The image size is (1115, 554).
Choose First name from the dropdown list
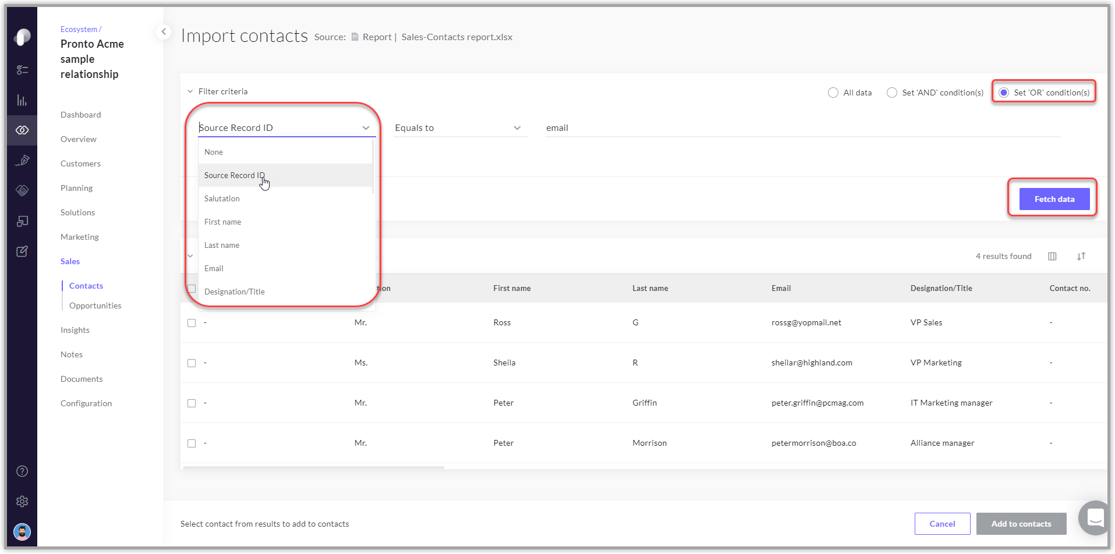pos(285,222)
